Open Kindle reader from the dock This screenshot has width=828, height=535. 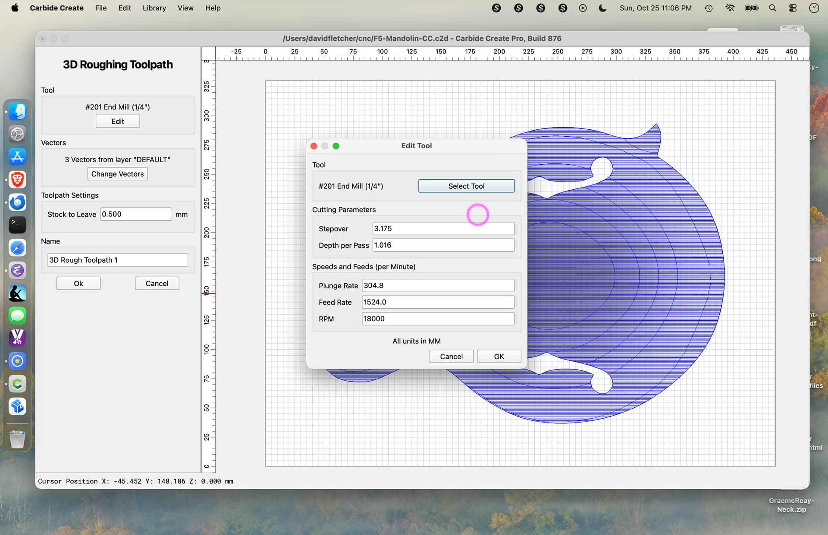click(x=17, y=293)
